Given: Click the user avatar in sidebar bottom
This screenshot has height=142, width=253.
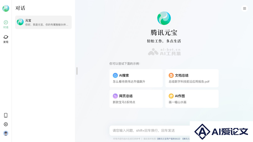Looking at the screenshot, I should (x=6, y=133).
